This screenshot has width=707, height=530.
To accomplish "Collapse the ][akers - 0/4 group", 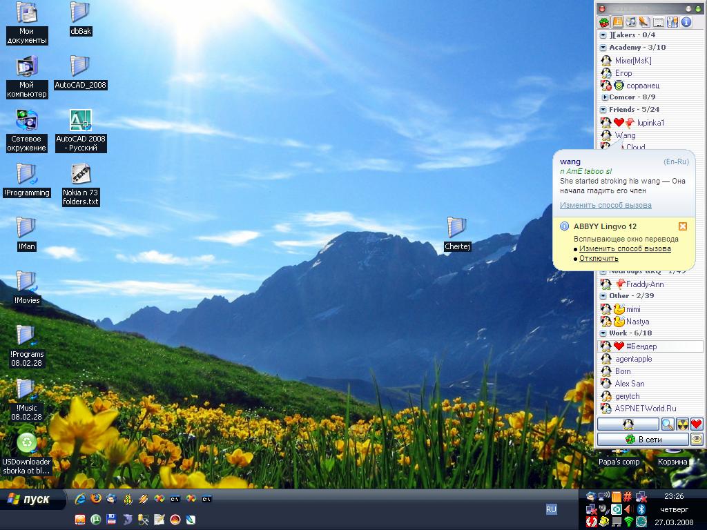I will 603,35.
